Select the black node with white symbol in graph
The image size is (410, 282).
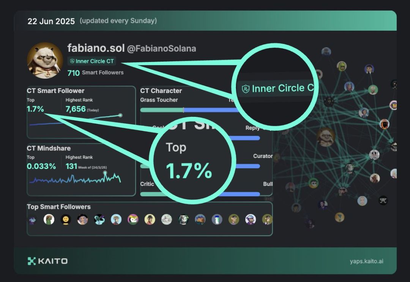click(383, 200)
